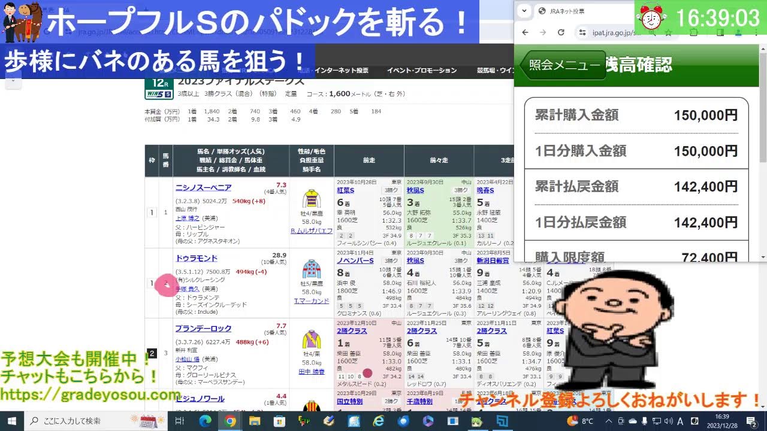Screen dimensions: 767x431
Task: Open the OneDrive cloud tray icon
Action: pyautogui.click(x=633, y=421)
